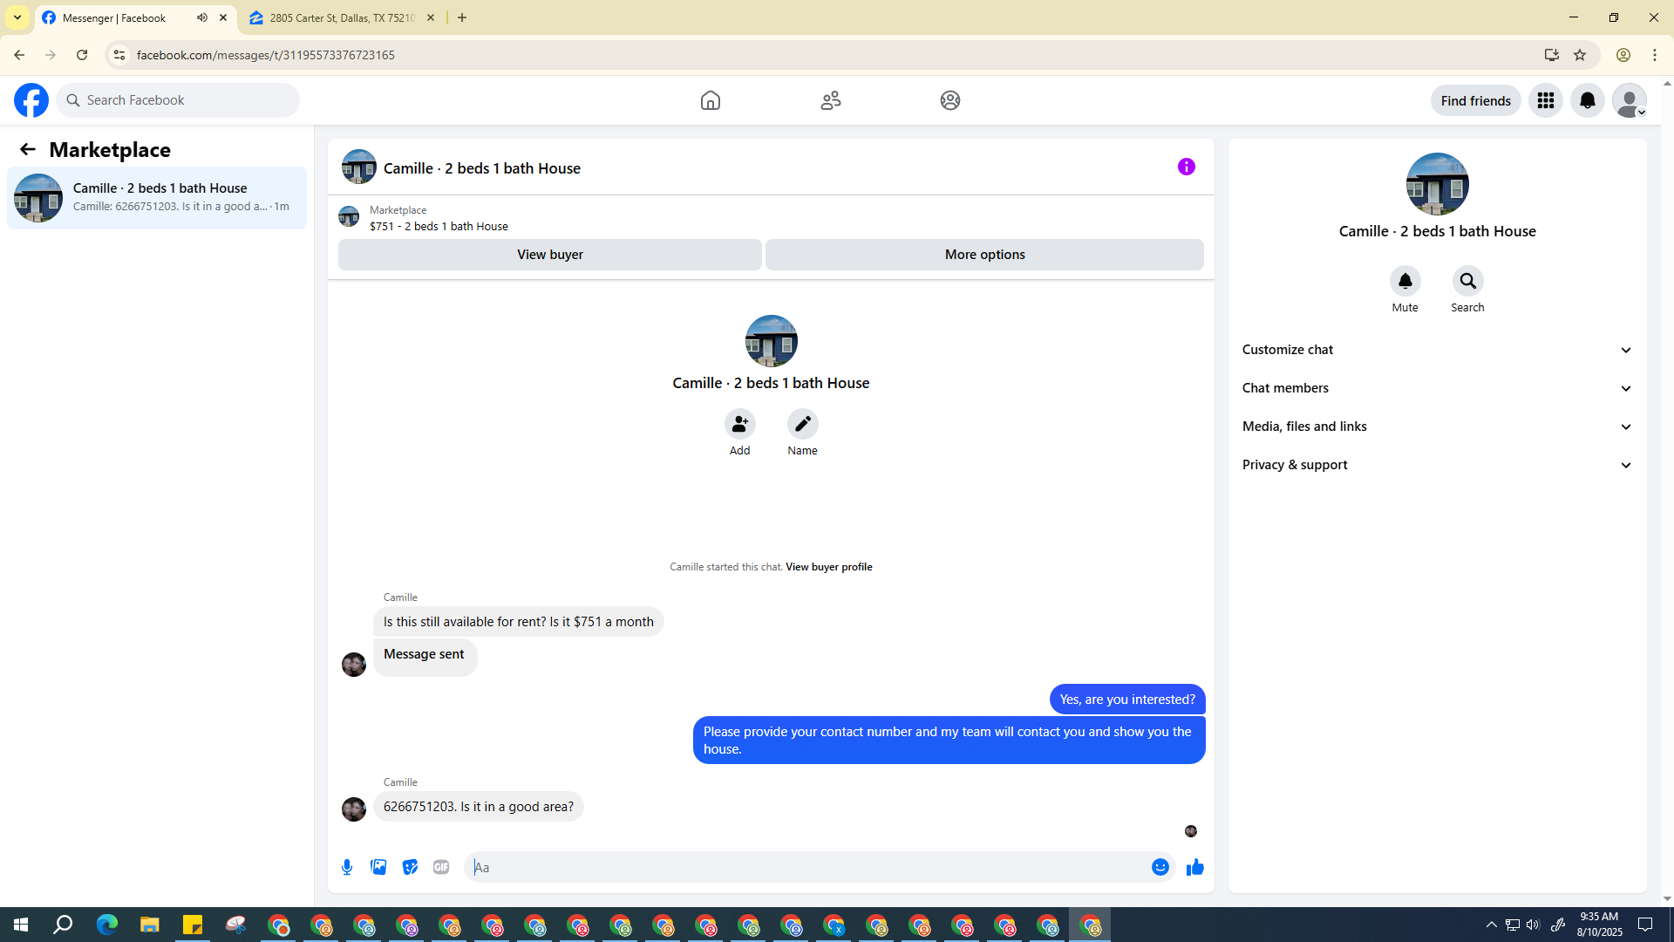
Task: Click the purple conversation info icon
Action: click(1186, 167)
